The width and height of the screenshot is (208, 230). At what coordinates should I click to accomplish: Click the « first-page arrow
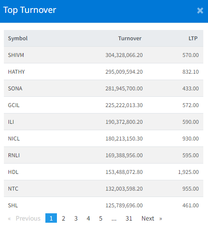9,218
